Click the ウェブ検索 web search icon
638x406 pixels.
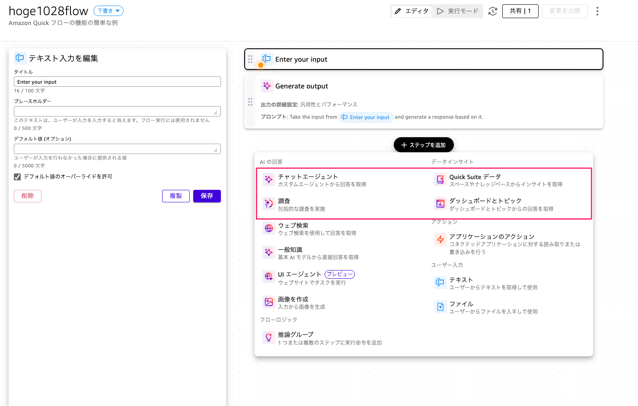(x=268, y=228)
